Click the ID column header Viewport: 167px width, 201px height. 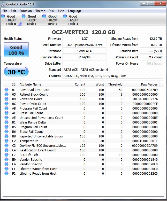(x=14, y=84)
